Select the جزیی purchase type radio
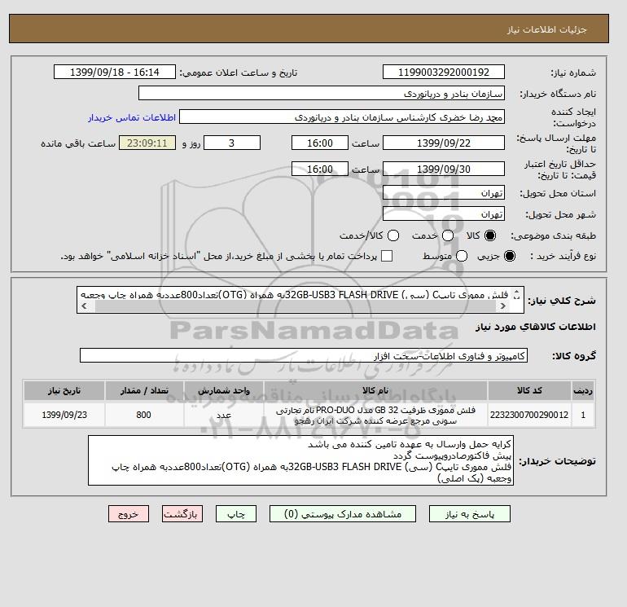 510,256
